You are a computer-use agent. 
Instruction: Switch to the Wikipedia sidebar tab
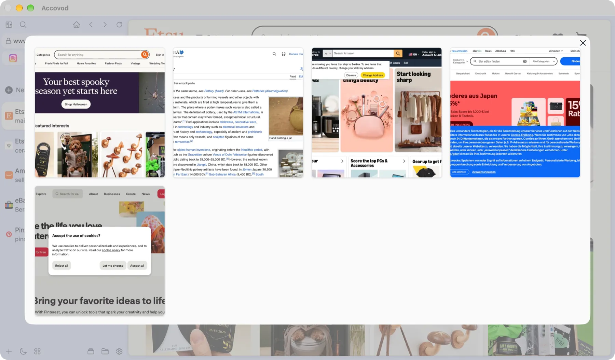click(x=14, y=146)
